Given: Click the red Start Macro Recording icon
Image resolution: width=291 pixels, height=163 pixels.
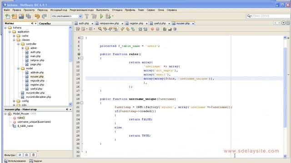Looking at the screenshot, I should pyautogui.click(x=152, y=29).
